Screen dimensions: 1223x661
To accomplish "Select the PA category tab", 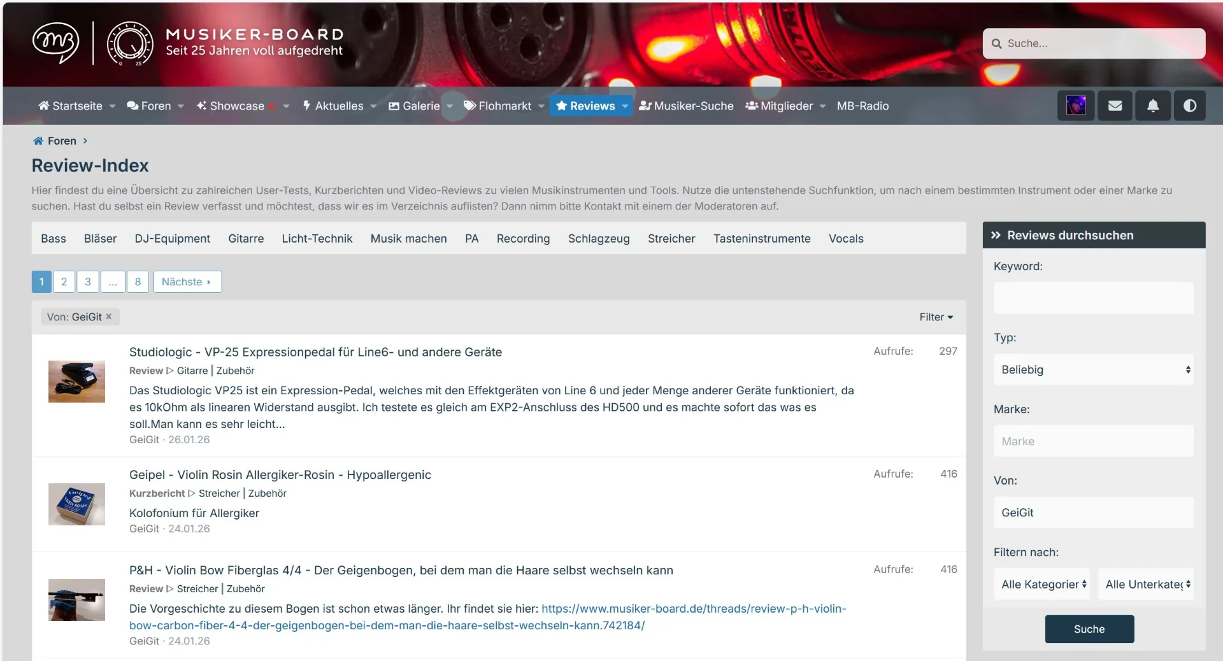I will [472, 238].
